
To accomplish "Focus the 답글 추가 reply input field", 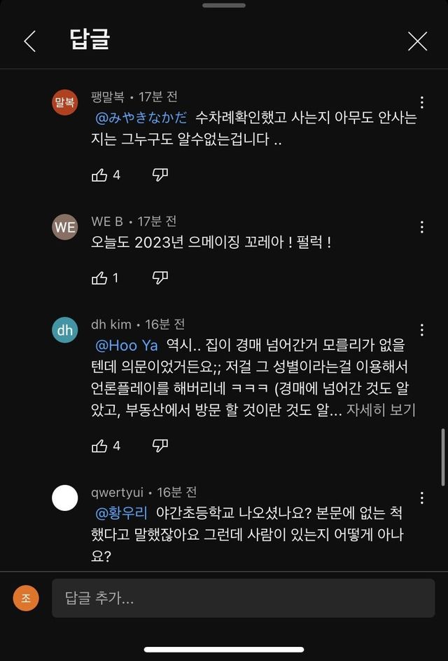I will point(244,598).
